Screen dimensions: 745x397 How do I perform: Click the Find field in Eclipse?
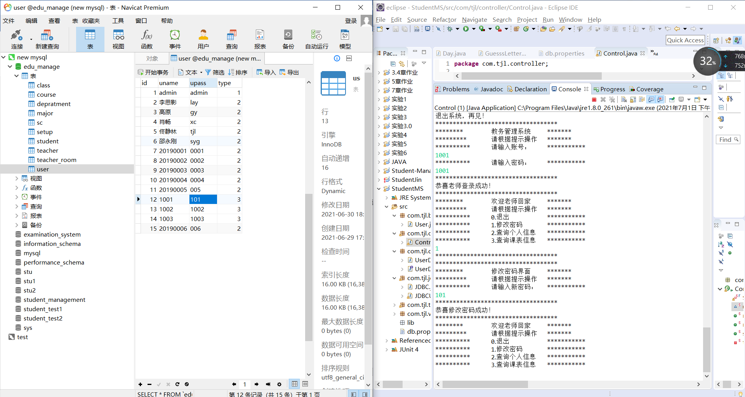[728, 139]
